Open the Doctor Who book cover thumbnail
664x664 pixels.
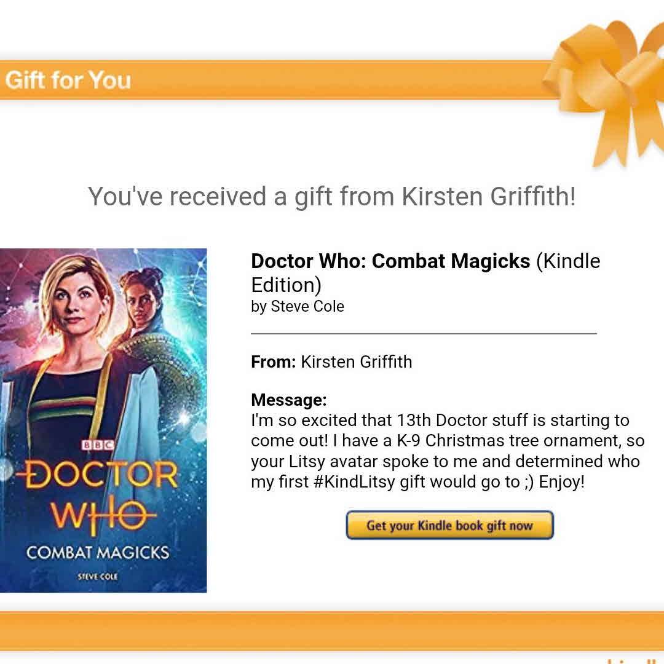pos(103,420)
